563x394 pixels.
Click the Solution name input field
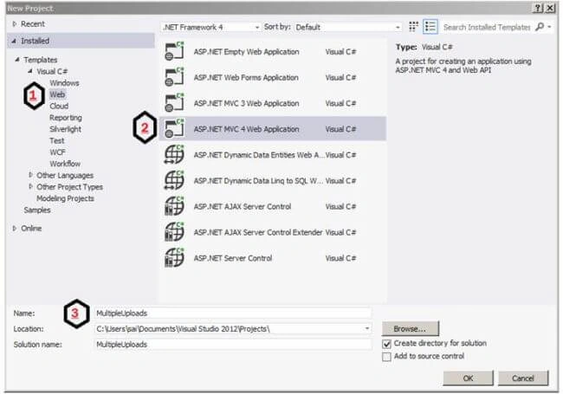click(x=232, y=344)
